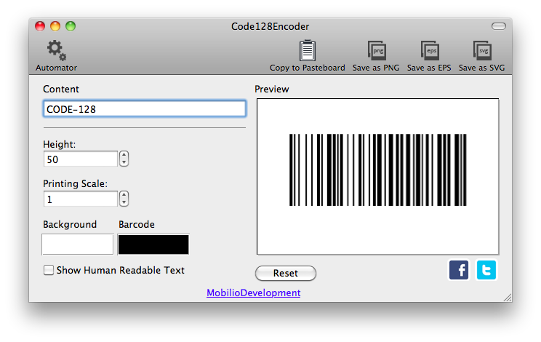Enable Show Human Readable Text checkbox

coord(49,270)
